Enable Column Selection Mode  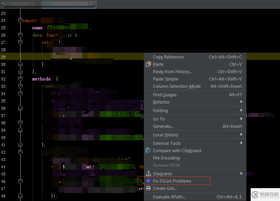[195, 86]
